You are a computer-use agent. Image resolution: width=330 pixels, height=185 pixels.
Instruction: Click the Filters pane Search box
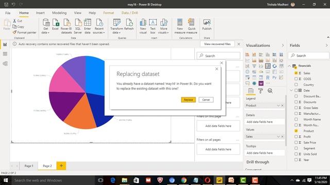219,56
